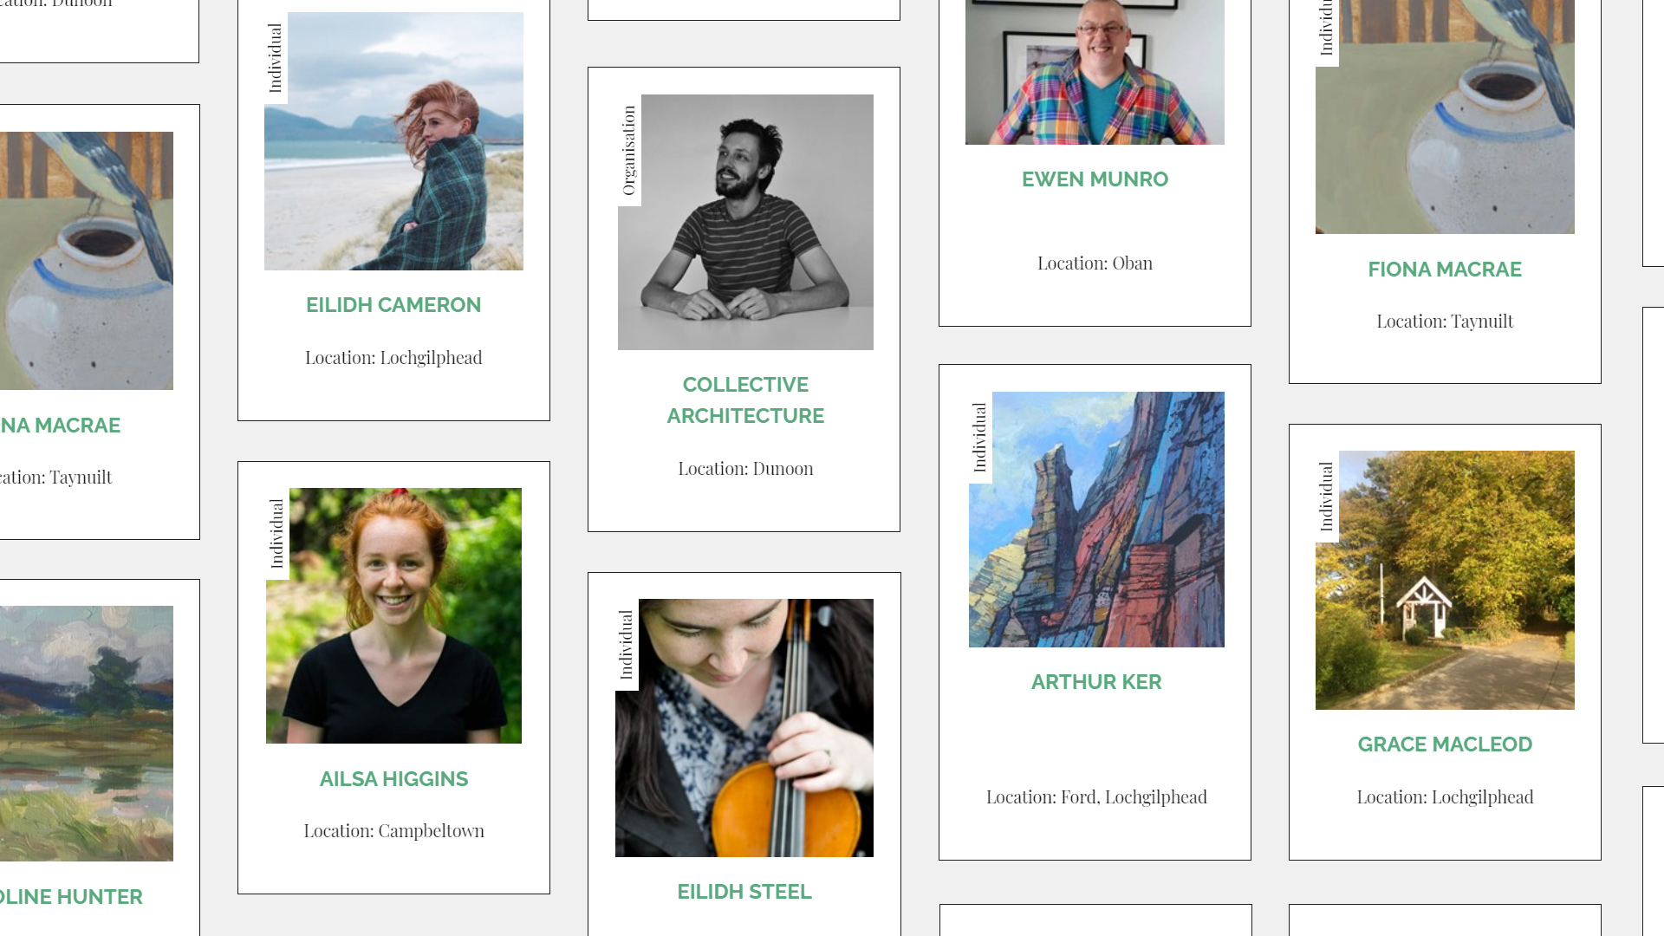Click Eilidh Steel's violin photo

pyautogui.click(x=744, y=728)
